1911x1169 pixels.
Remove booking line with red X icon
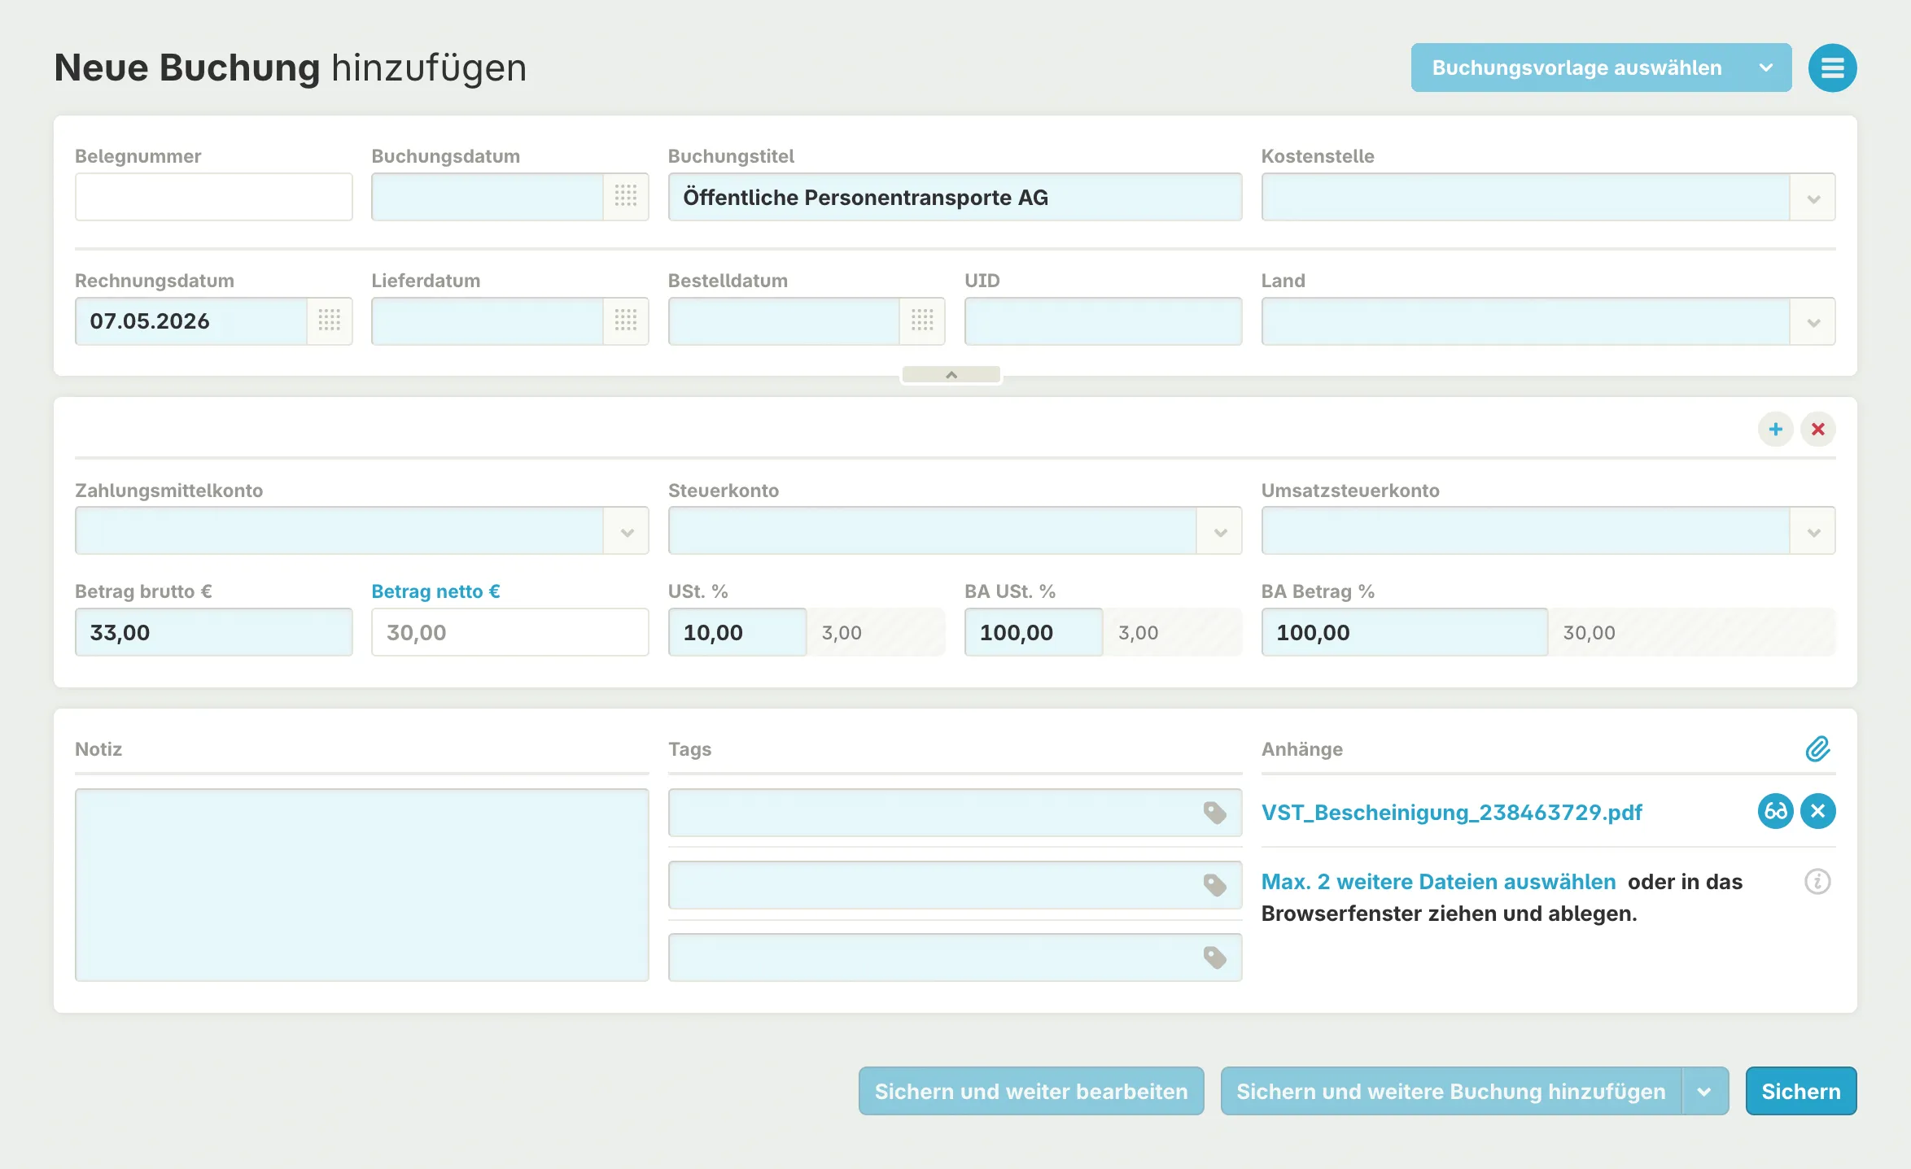tap(1817, 429)
